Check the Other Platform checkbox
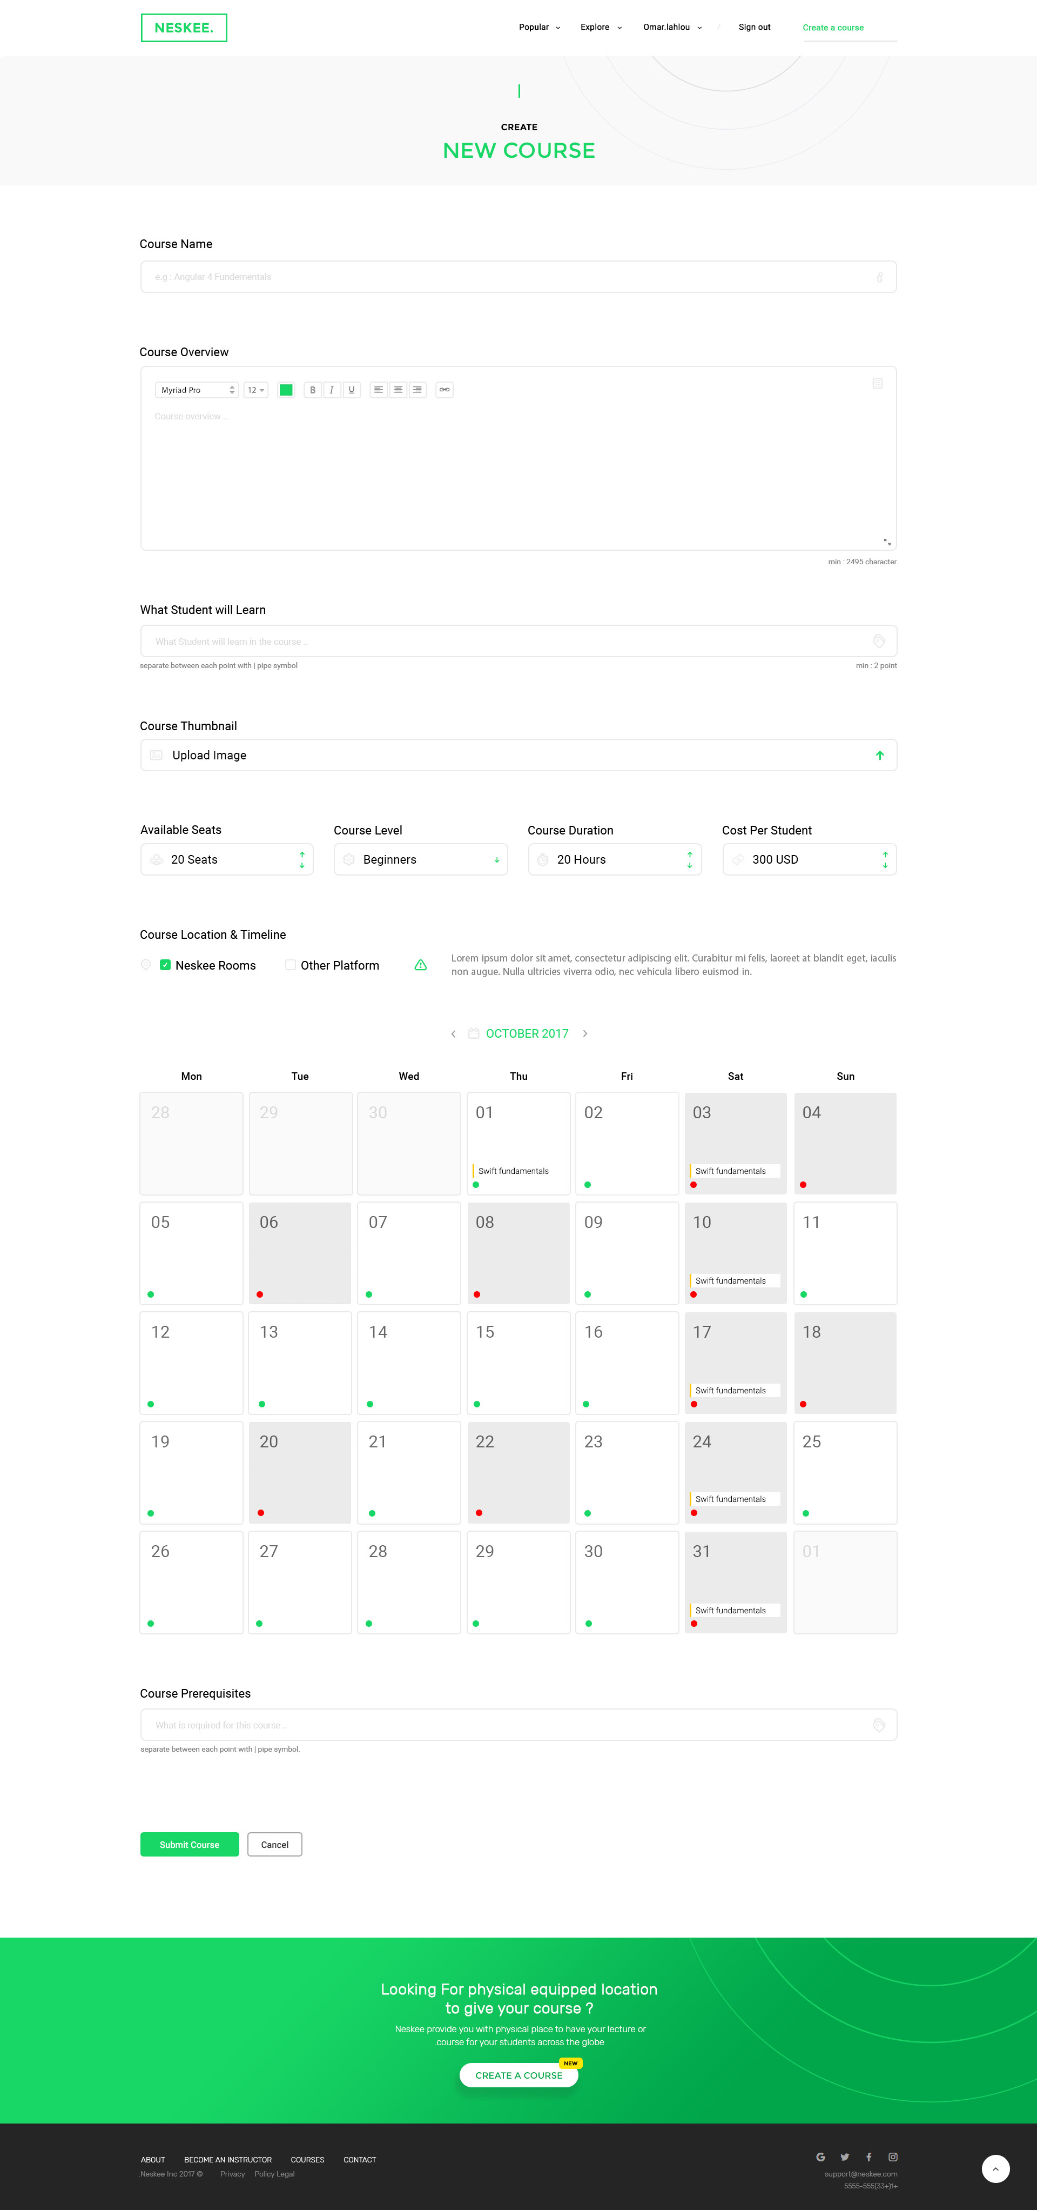Image resolution: width=1037 pixels, height=2210 pixels. tap(291, 965)
